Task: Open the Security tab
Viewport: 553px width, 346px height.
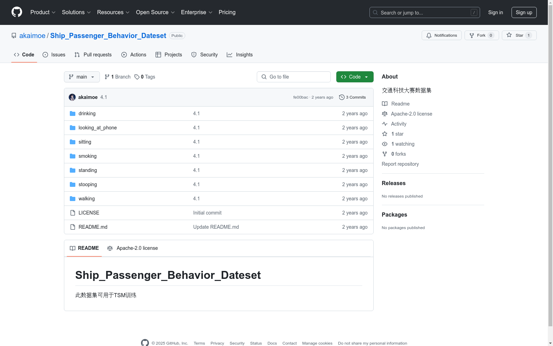Action: coord(205,55)
